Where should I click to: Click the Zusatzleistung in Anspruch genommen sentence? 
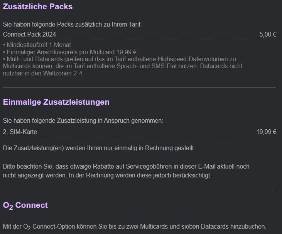point(83,121)
